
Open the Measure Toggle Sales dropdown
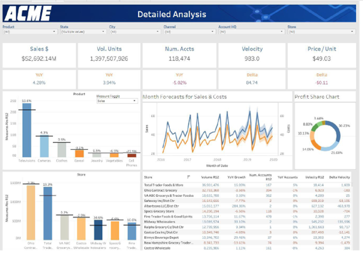pyautogui.click(x=117, y=101)
